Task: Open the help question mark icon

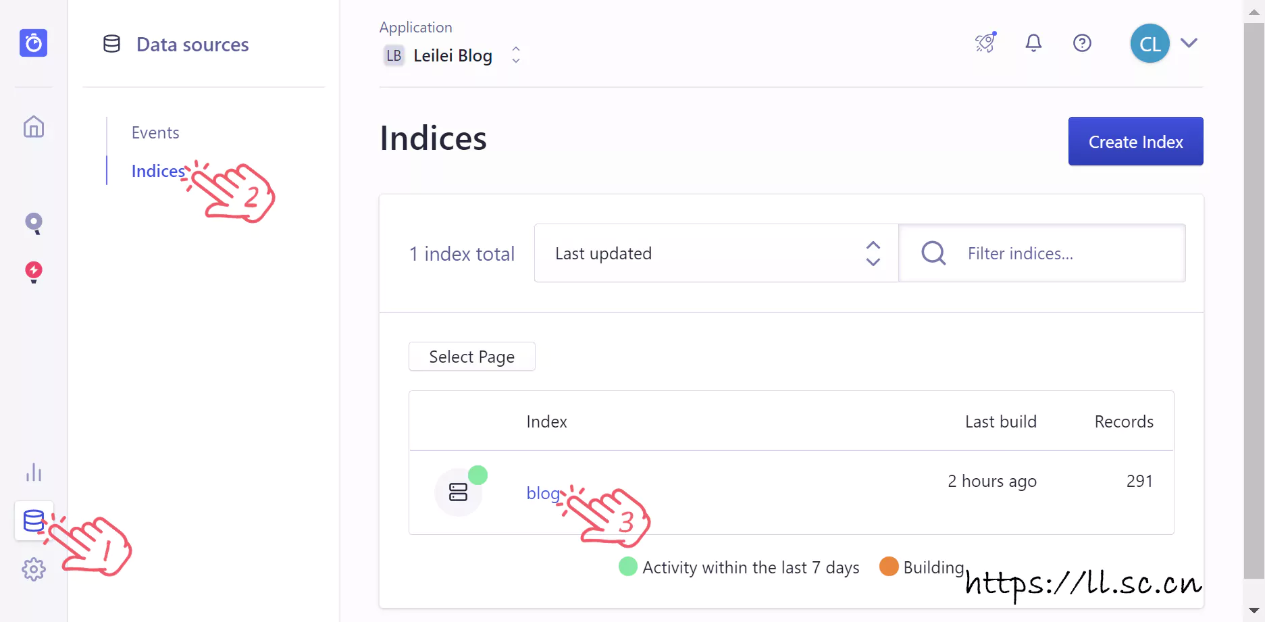Action: point(1082,43)
